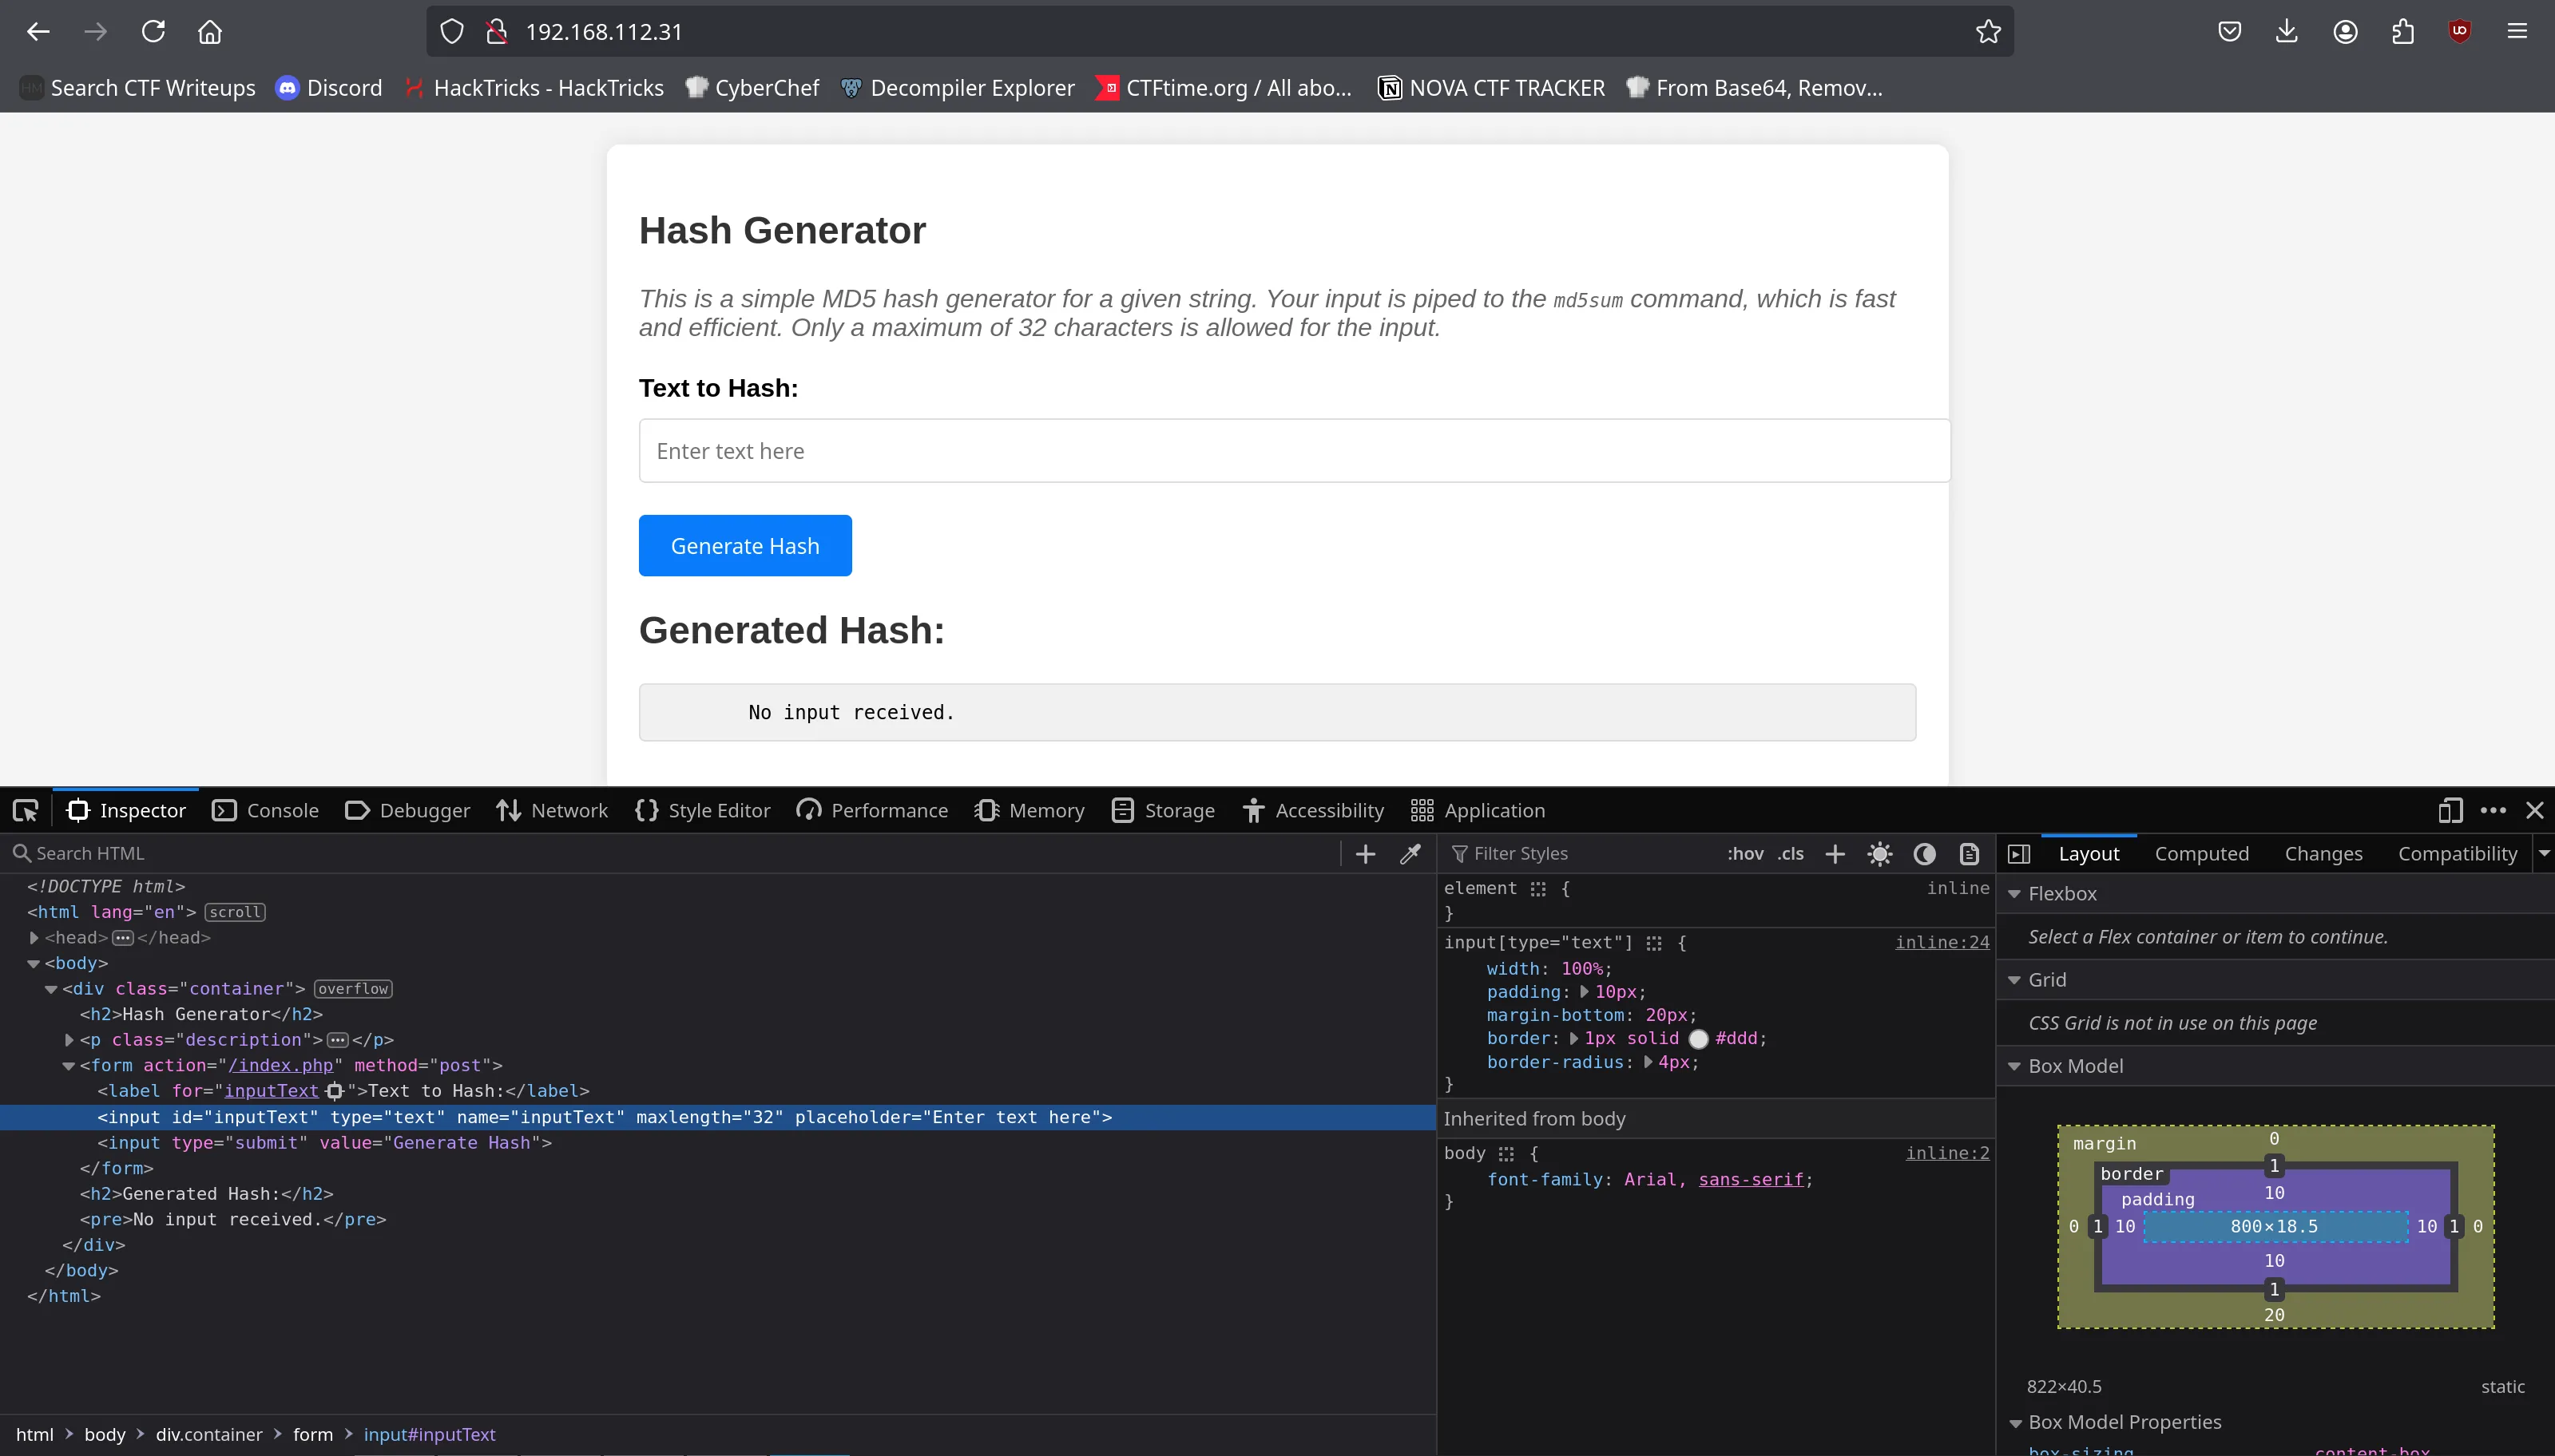
Task: Switch to the Console tab
Action: click(x=266, y=810)
